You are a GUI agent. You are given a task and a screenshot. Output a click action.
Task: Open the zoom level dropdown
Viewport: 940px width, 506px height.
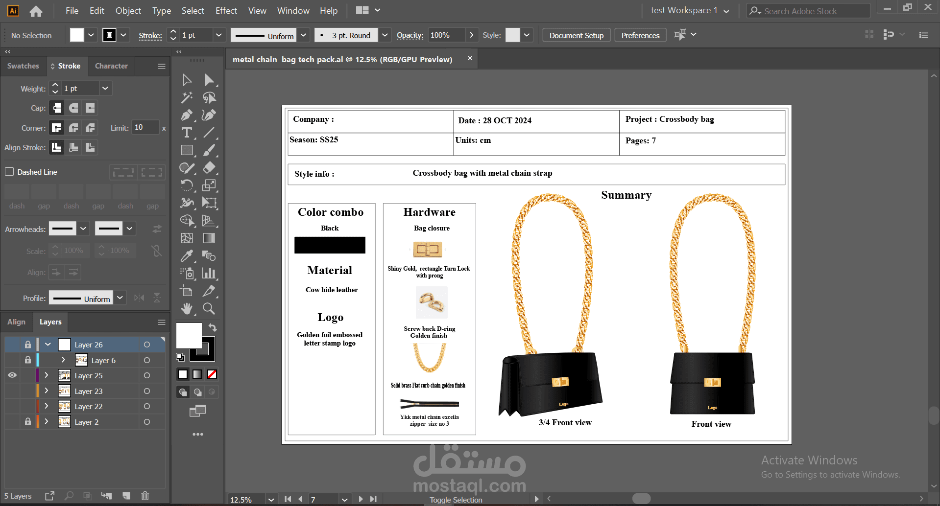[271, 500]
